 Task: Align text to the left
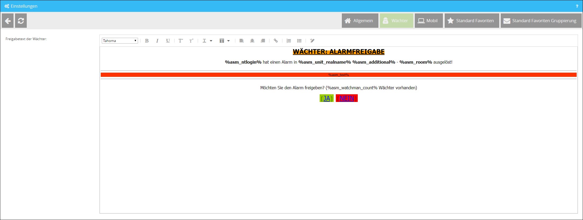pos(241,41)
